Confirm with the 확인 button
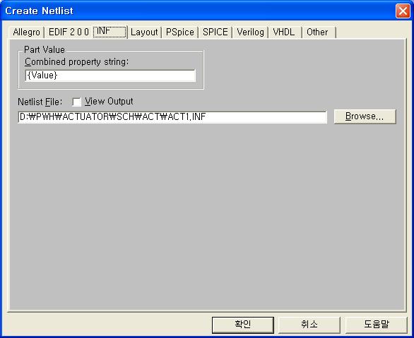 (x=242, y=325)
